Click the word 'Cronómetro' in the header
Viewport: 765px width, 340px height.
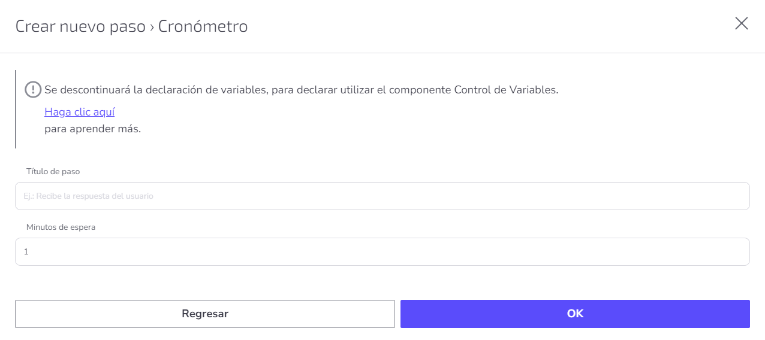[203, 26]
